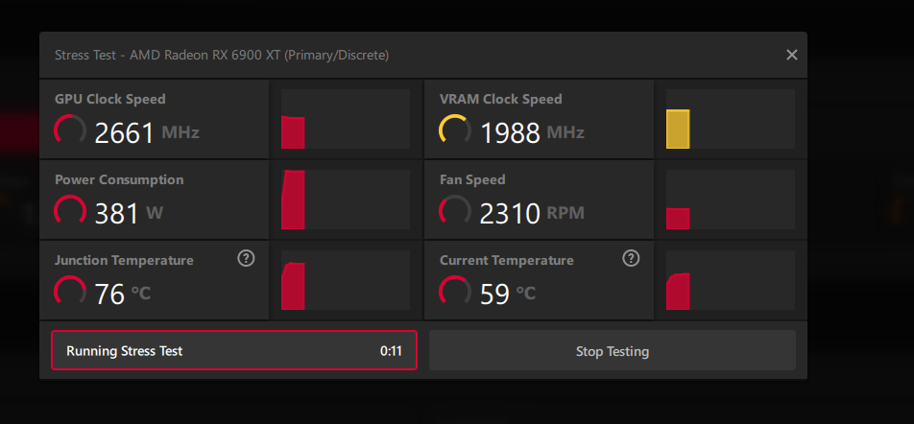
Task: Click the Current Temperature history graph
Action: point(730,280)
